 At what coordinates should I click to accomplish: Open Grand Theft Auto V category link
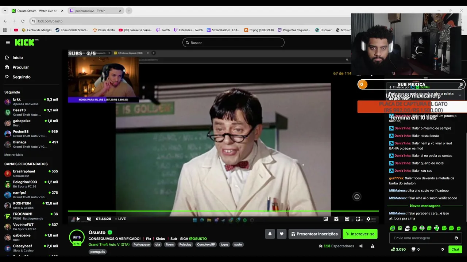tap(109, 245)
